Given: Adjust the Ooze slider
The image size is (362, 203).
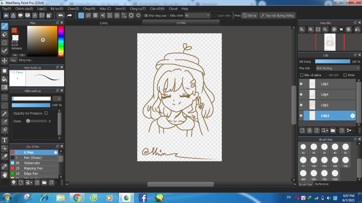Looking at the screenshot, I should [x=37, y=121].
